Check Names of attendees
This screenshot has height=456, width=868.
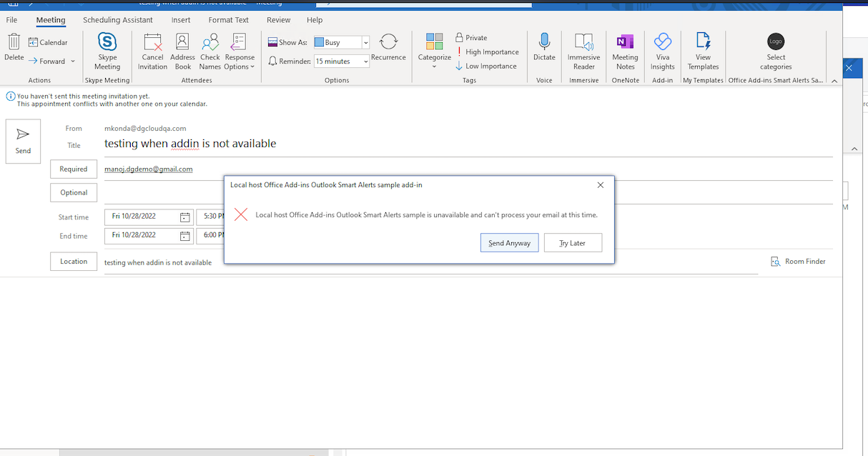coord(209,50)
